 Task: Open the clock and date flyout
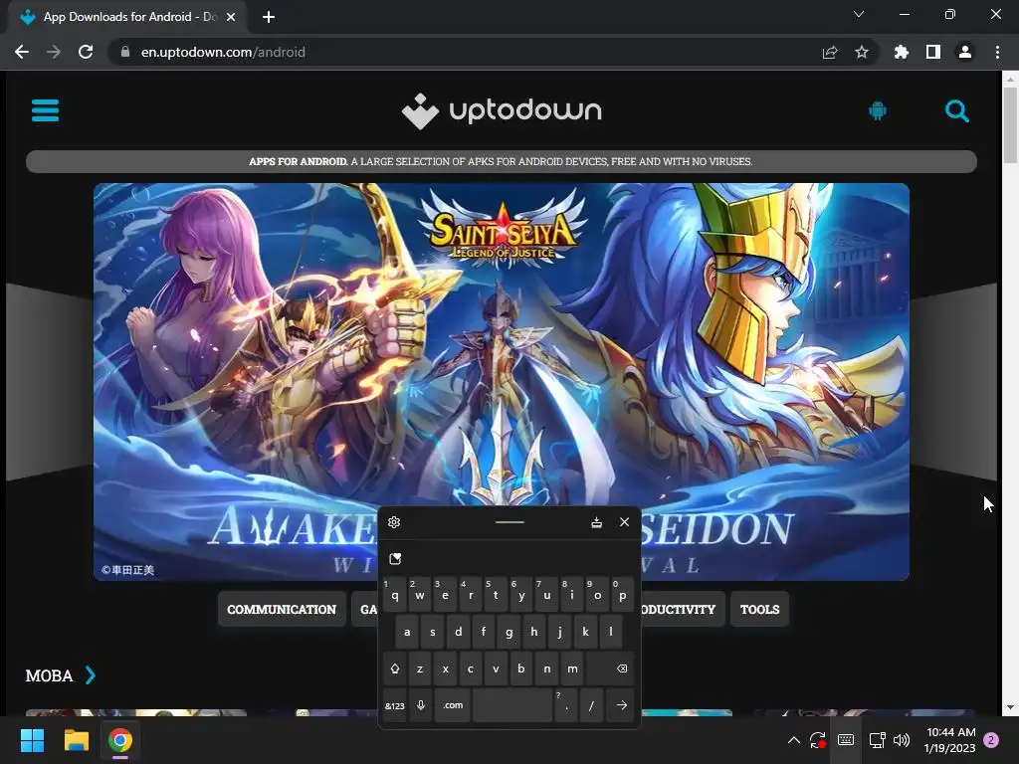pyautogui.click(x=950, y=740)
